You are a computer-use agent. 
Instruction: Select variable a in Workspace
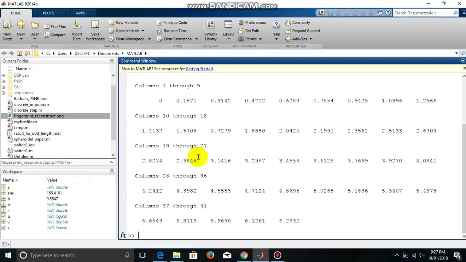8,187
